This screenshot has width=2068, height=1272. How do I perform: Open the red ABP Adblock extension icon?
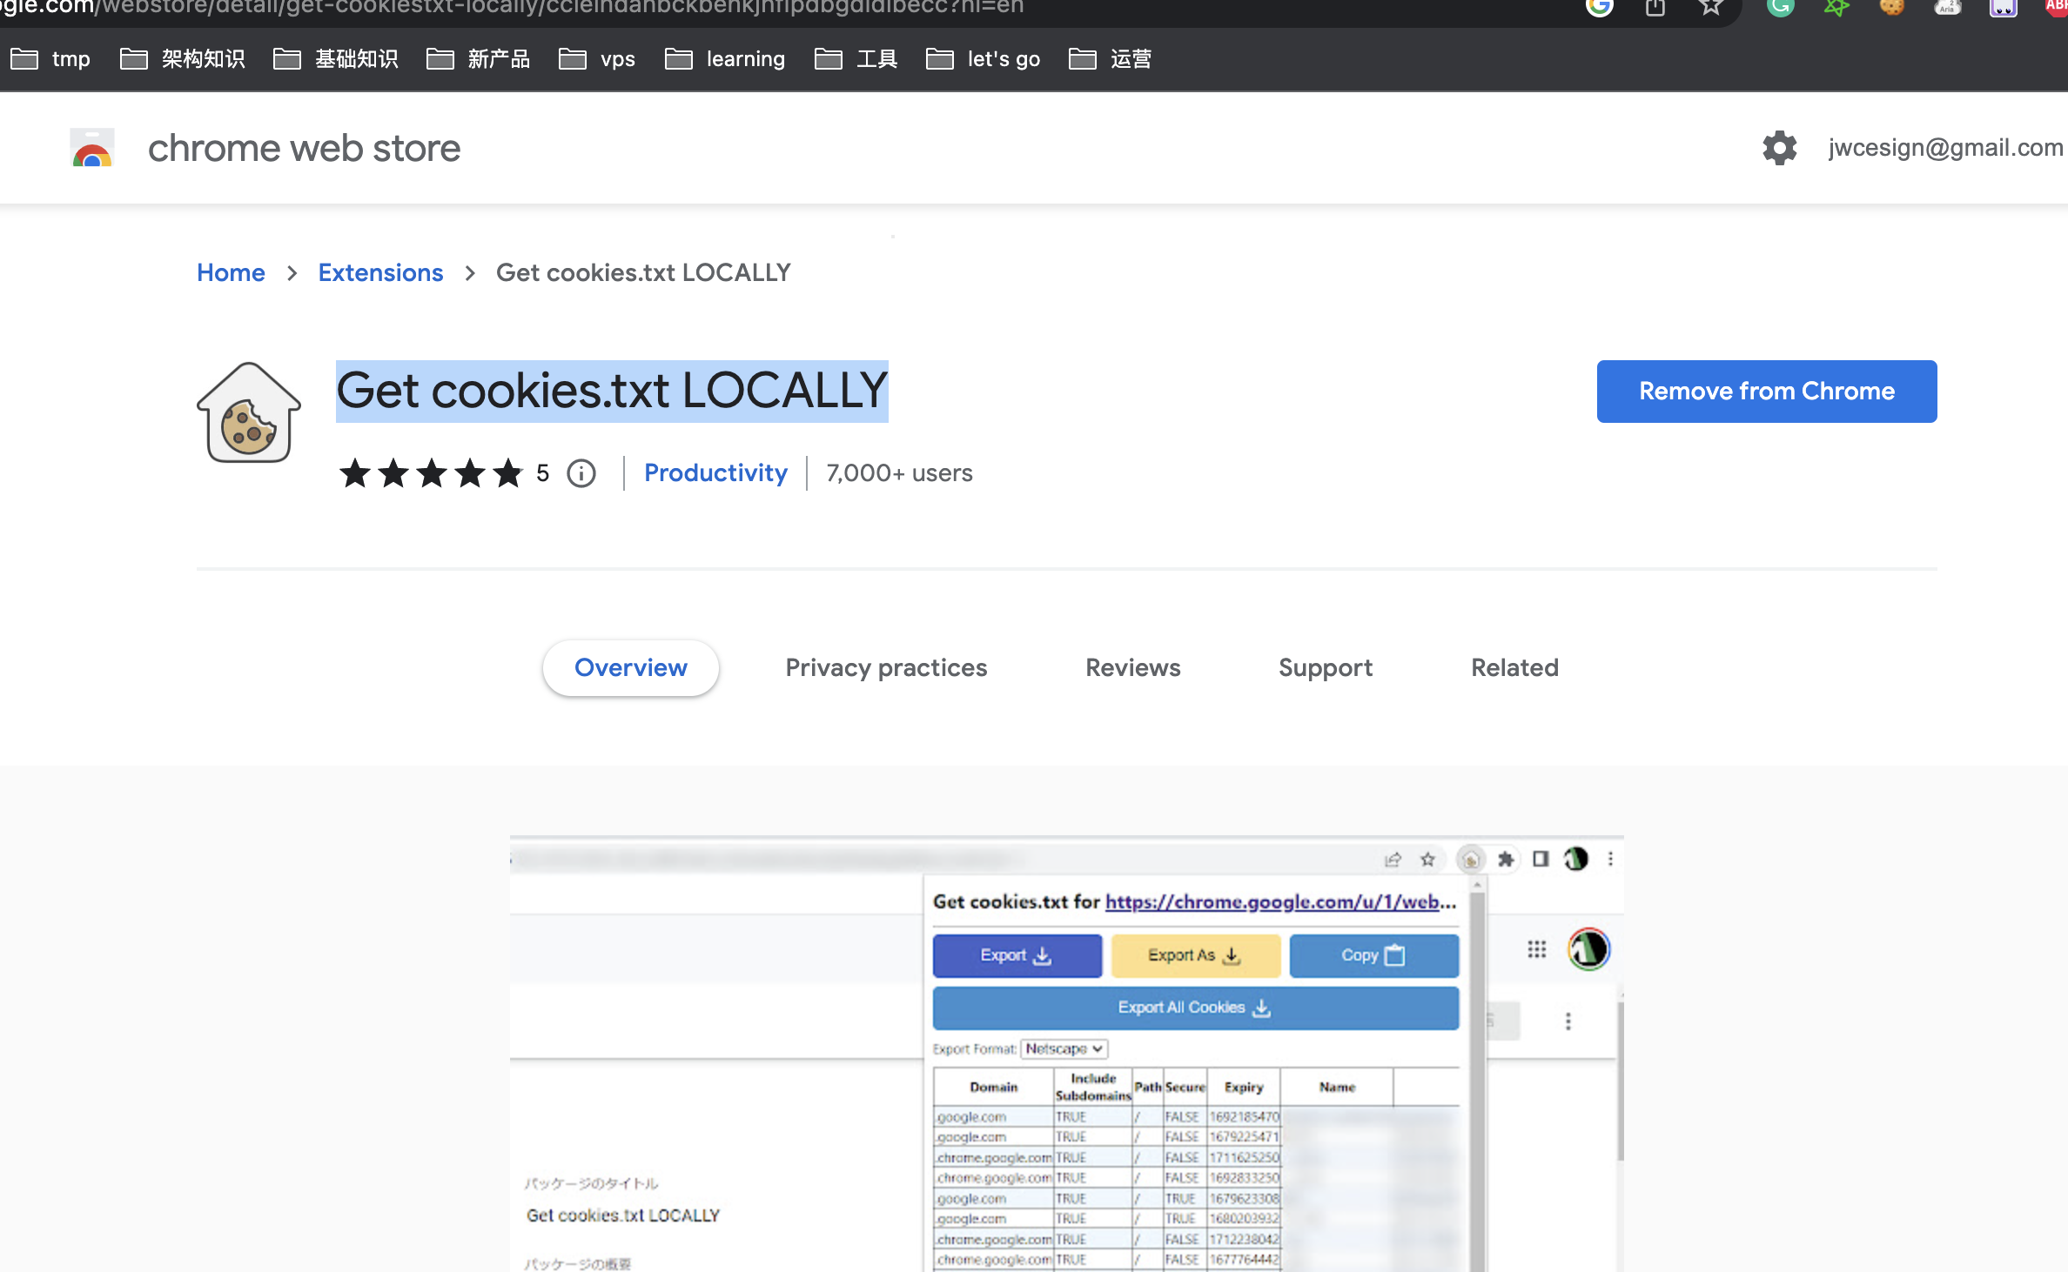(2056, 7)
